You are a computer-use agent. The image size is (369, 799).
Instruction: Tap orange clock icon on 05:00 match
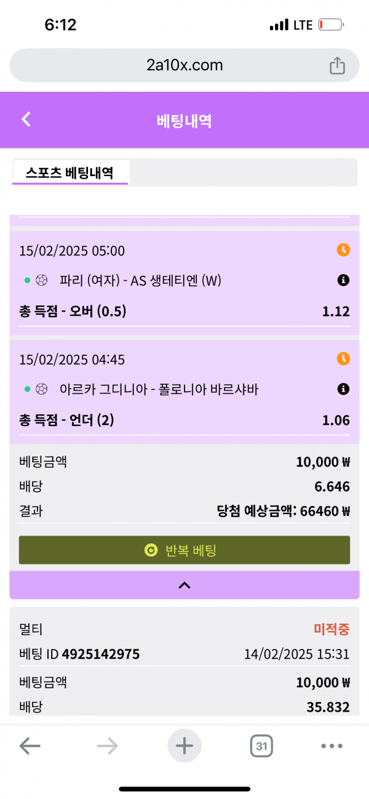343,250
